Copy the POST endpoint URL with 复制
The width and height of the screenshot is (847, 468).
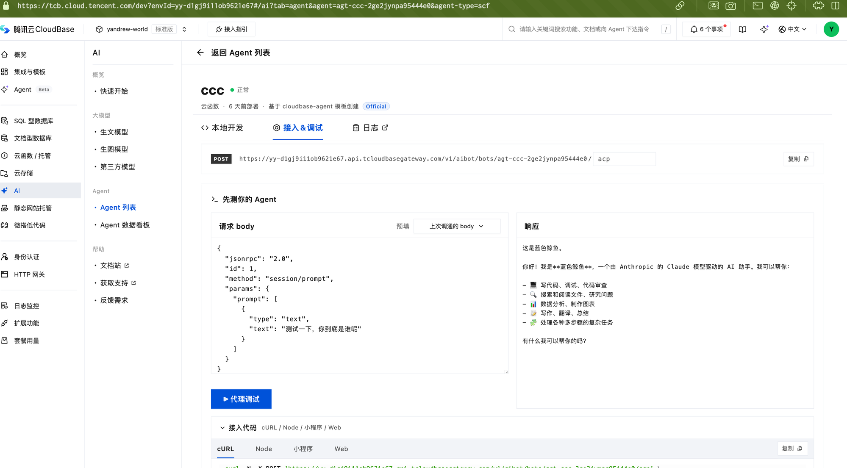point(798,159)
